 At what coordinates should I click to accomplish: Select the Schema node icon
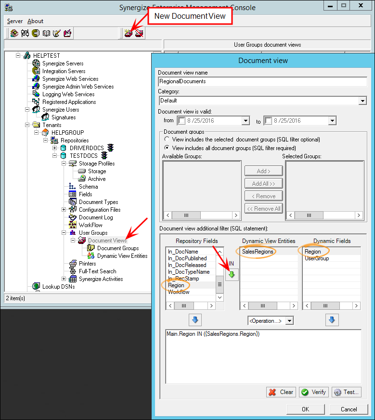coord(72,187)
